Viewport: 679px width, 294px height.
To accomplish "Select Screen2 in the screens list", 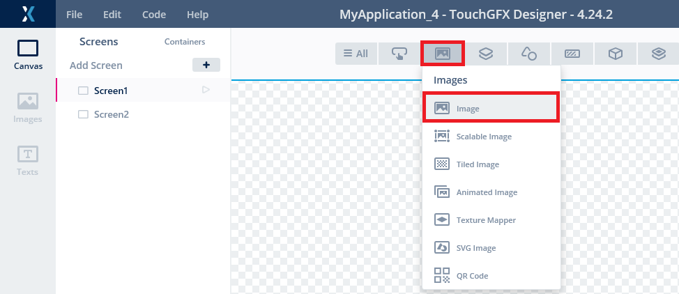I will pos(143,114).
